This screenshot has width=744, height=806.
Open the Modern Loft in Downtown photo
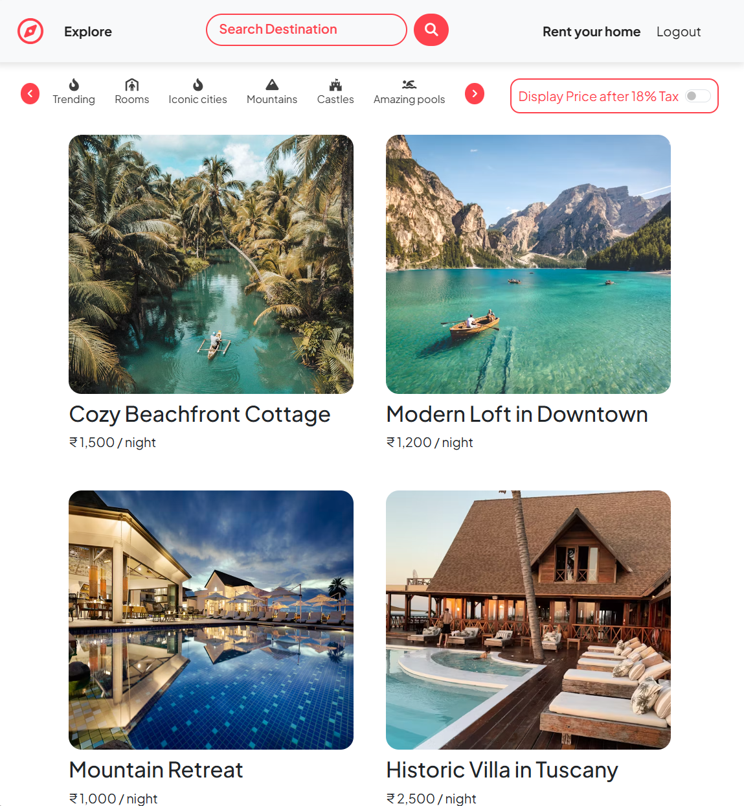point(528,264)
